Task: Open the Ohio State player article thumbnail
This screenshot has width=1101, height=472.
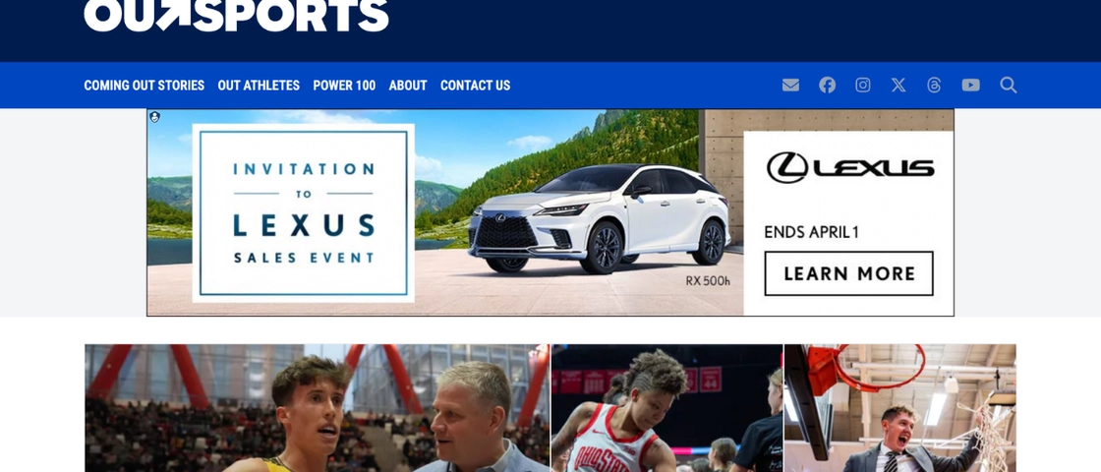Action: [666, 408]
